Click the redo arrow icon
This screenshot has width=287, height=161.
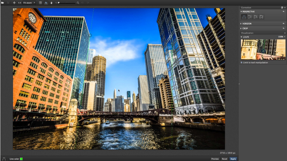tap(88, 3)
